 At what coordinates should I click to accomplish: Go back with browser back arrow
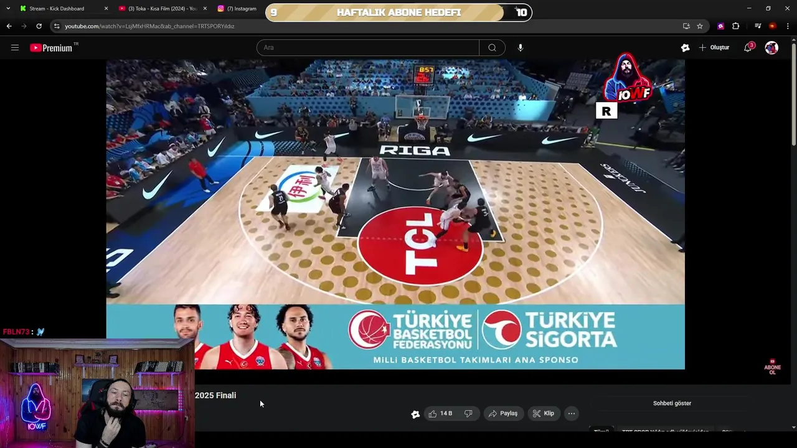[x=9, y=26]
